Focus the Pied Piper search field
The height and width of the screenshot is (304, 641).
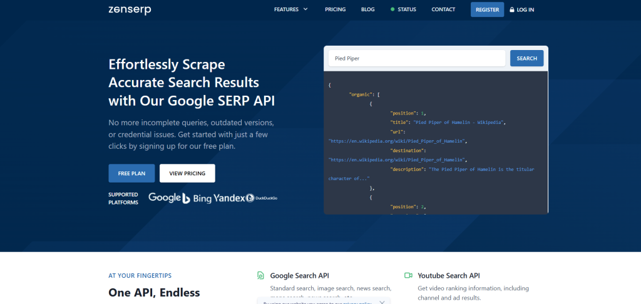point(417,58)
